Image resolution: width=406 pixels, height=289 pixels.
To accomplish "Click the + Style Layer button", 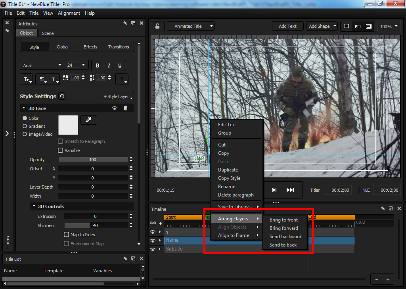I will 116,96.
